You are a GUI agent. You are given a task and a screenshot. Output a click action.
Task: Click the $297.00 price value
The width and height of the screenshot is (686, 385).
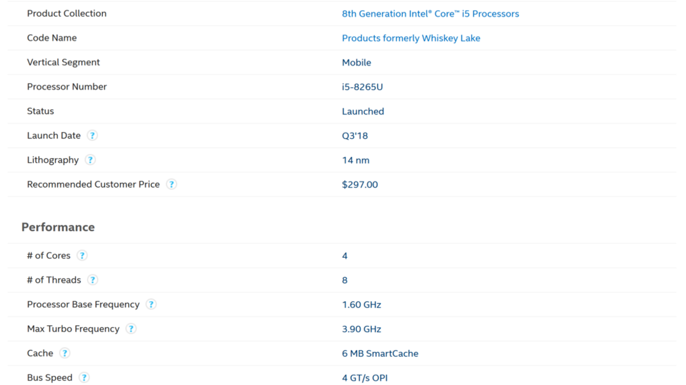[x=360, y=185]
